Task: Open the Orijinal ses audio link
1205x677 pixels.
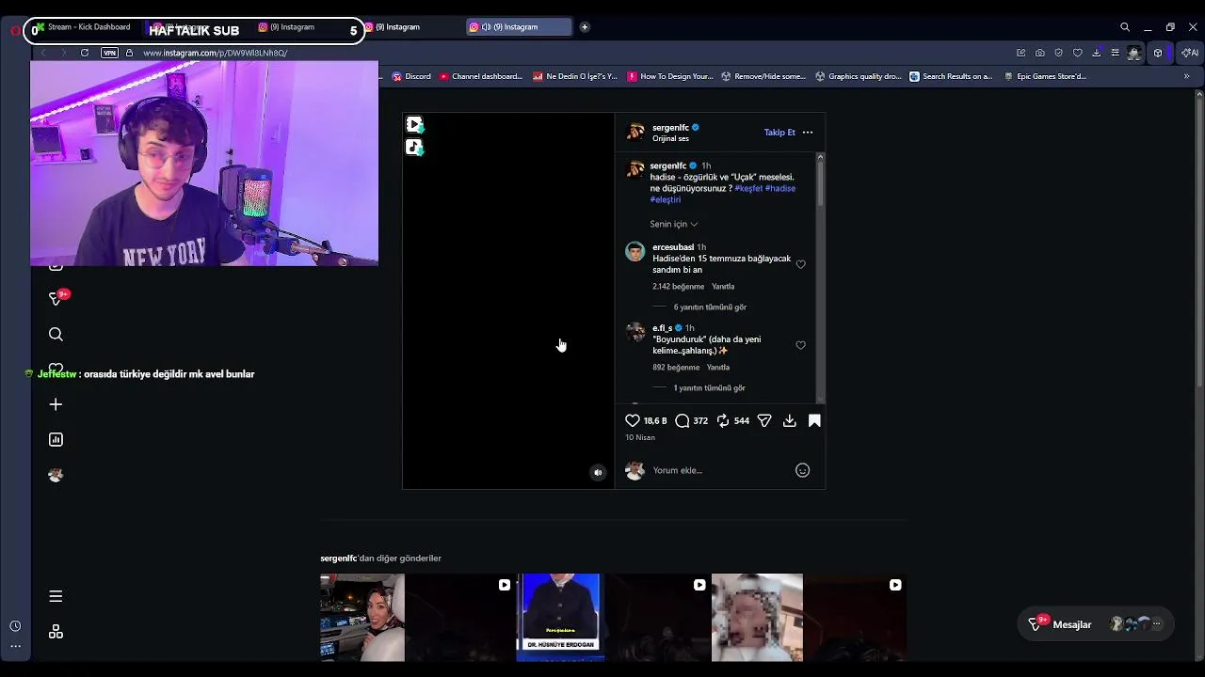Action: [x=670, y=139]
